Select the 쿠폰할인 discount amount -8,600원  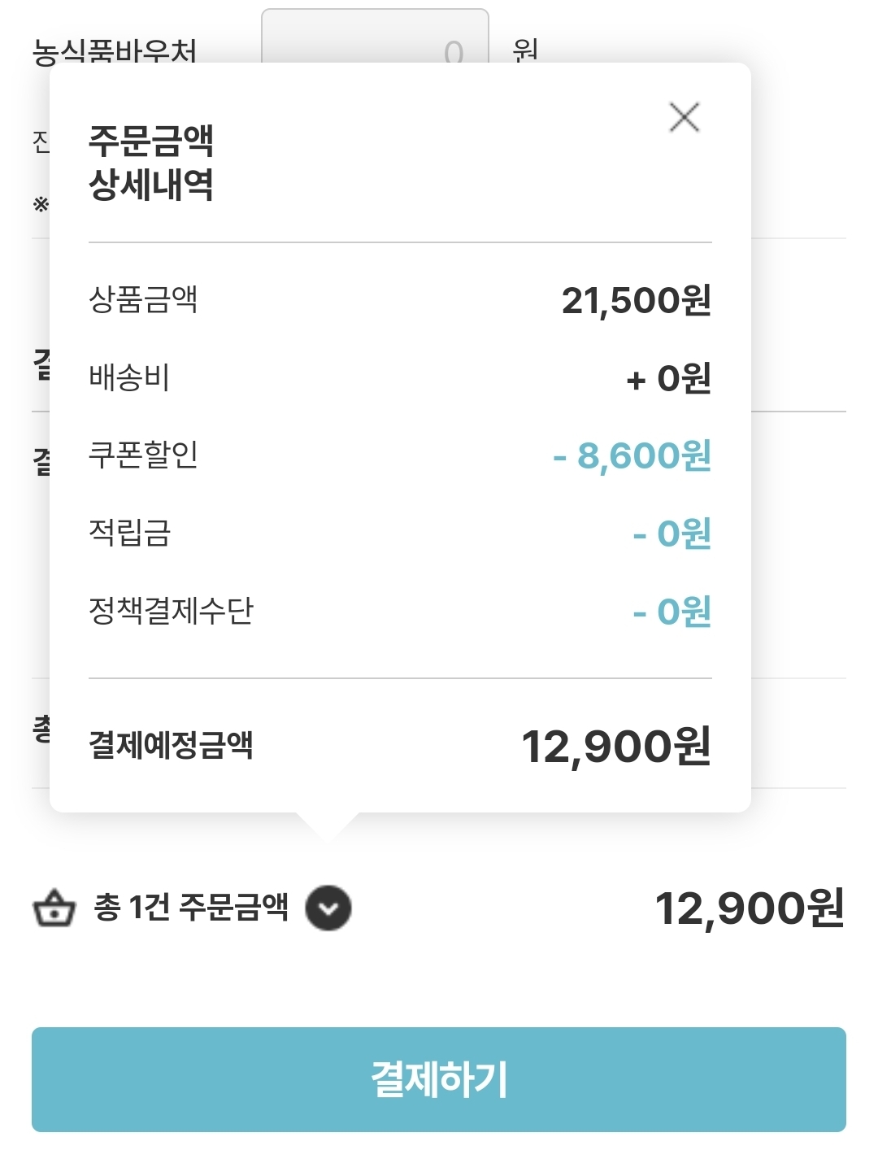click(x=632, y=455)
